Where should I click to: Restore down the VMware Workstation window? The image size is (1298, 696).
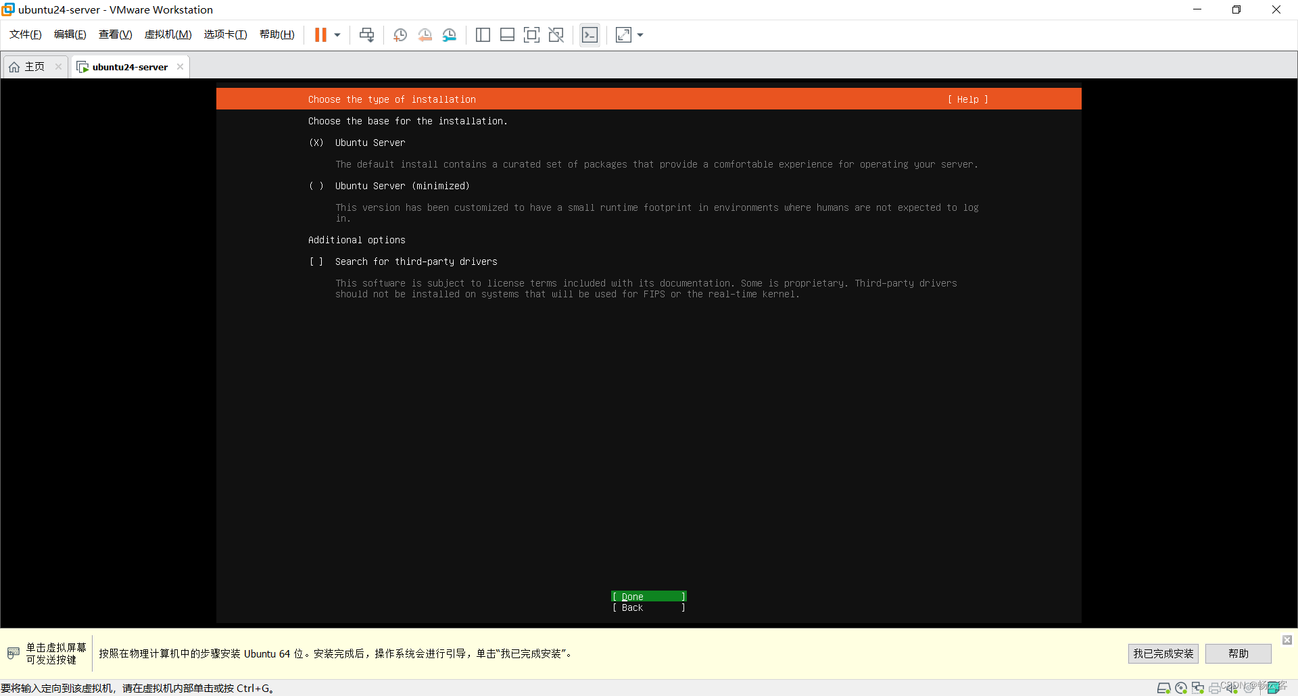tap(1236, 9)
